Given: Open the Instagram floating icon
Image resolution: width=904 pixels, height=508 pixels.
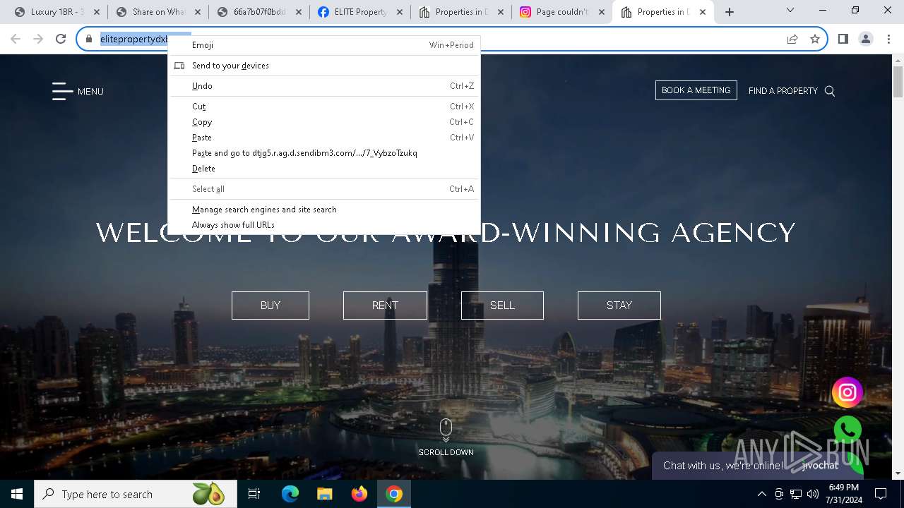Looking at the screenshot, I should click(847, 393).
